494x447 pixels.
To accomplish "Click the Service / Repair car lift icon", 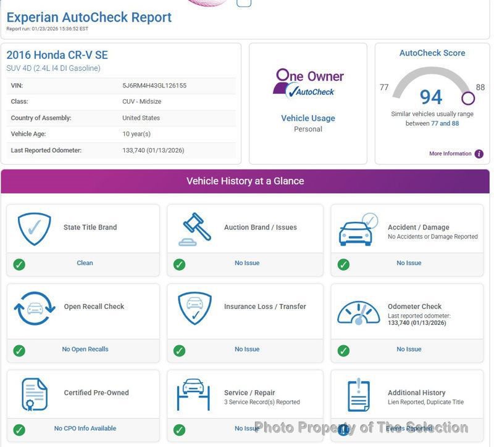I will pyautogui.click(x=194, y=394).
